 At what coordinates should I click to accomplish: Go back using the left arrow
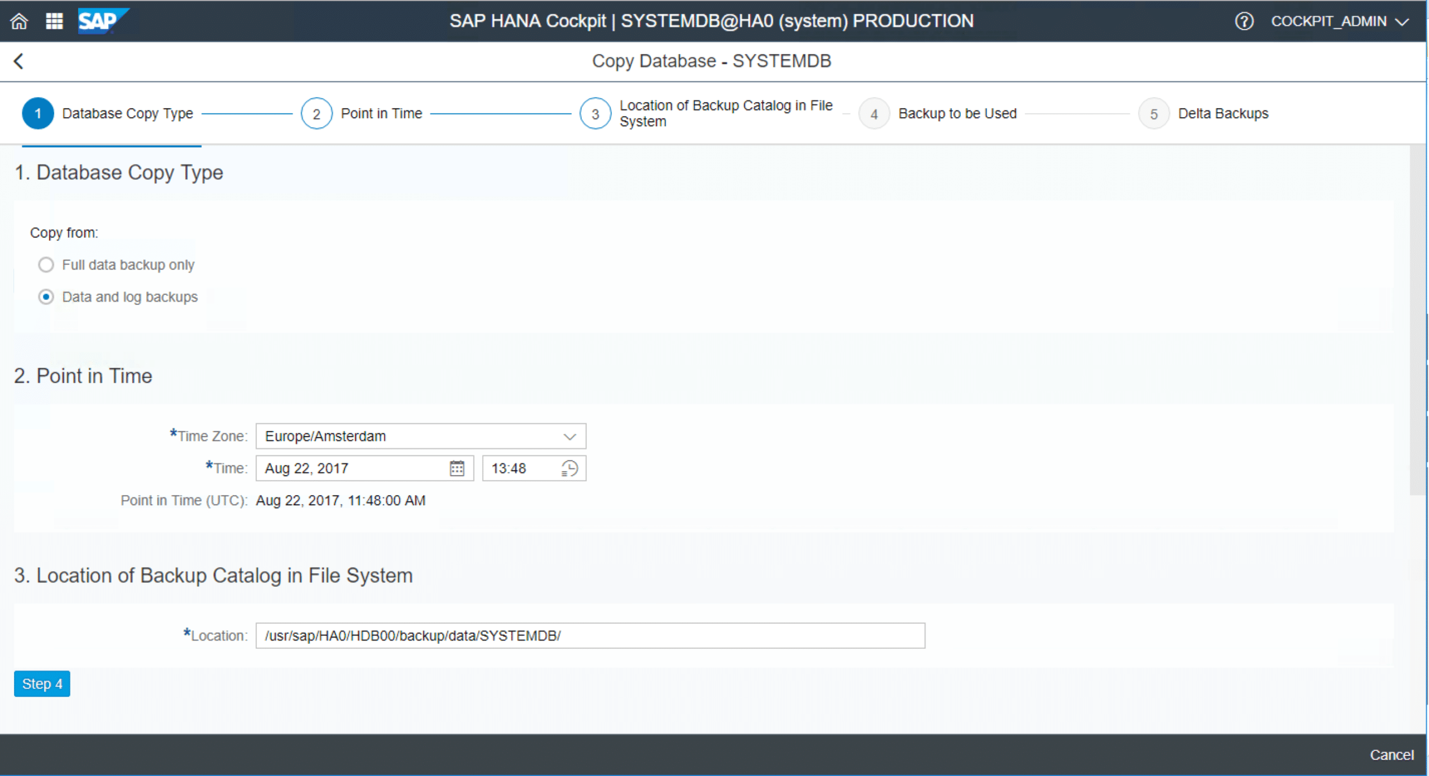[19, 61]
